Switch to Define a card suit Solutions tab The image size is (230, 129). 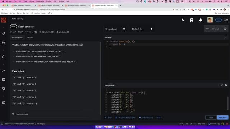click(x=51, y=6)
